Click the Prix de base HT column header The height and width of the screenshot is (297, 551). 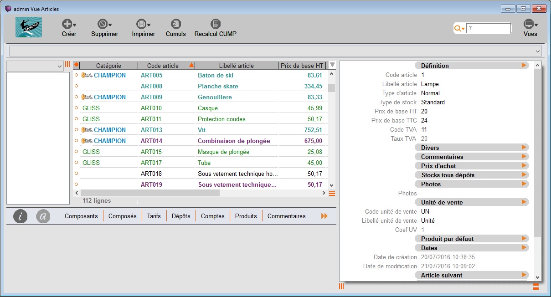(x=302, y=66)
